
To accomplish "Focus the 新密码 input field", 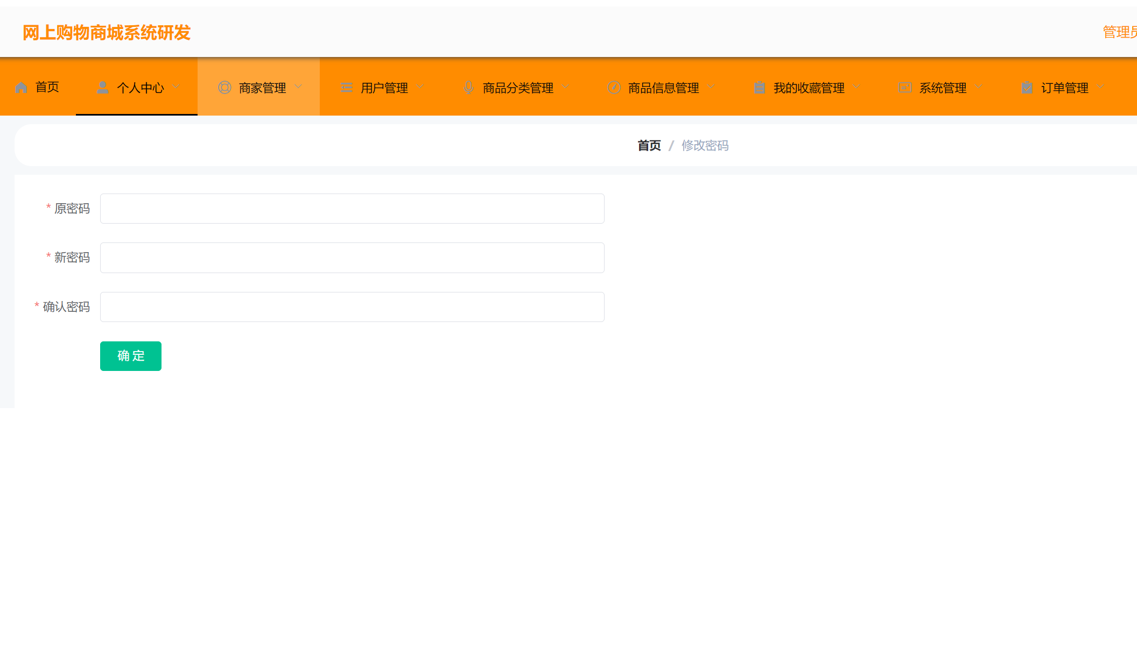I will point(352,258).
